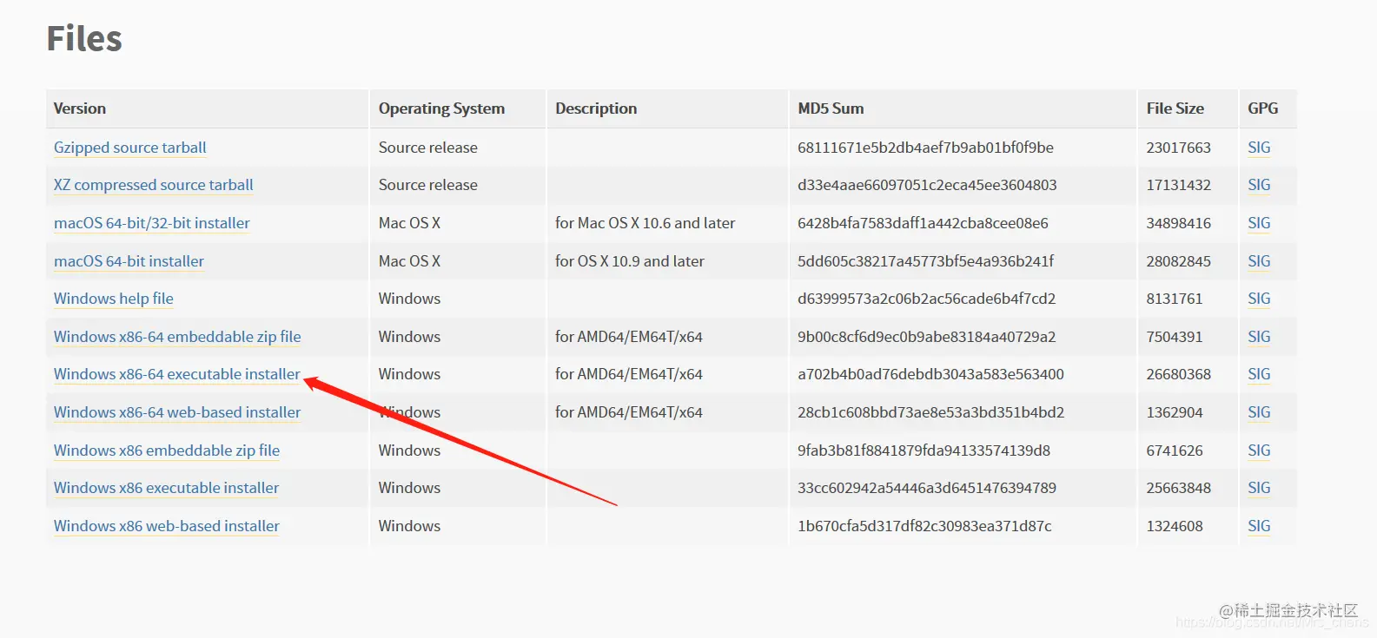Click file size 17131432
Image resolution: width=1377 pixels, height=638 pixels.
tap(1178, 185)
